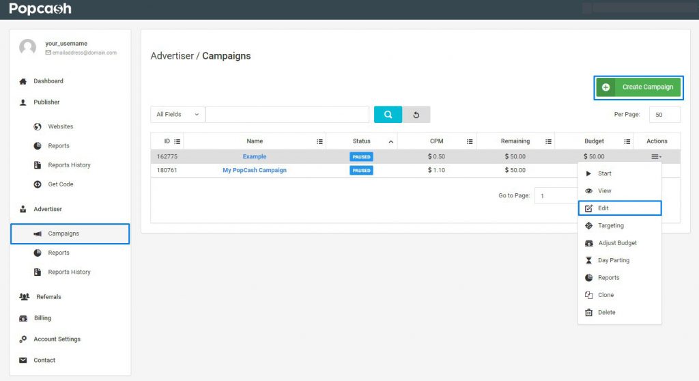Click the Get Code icon
699x381 pixels.
[38, 184]
